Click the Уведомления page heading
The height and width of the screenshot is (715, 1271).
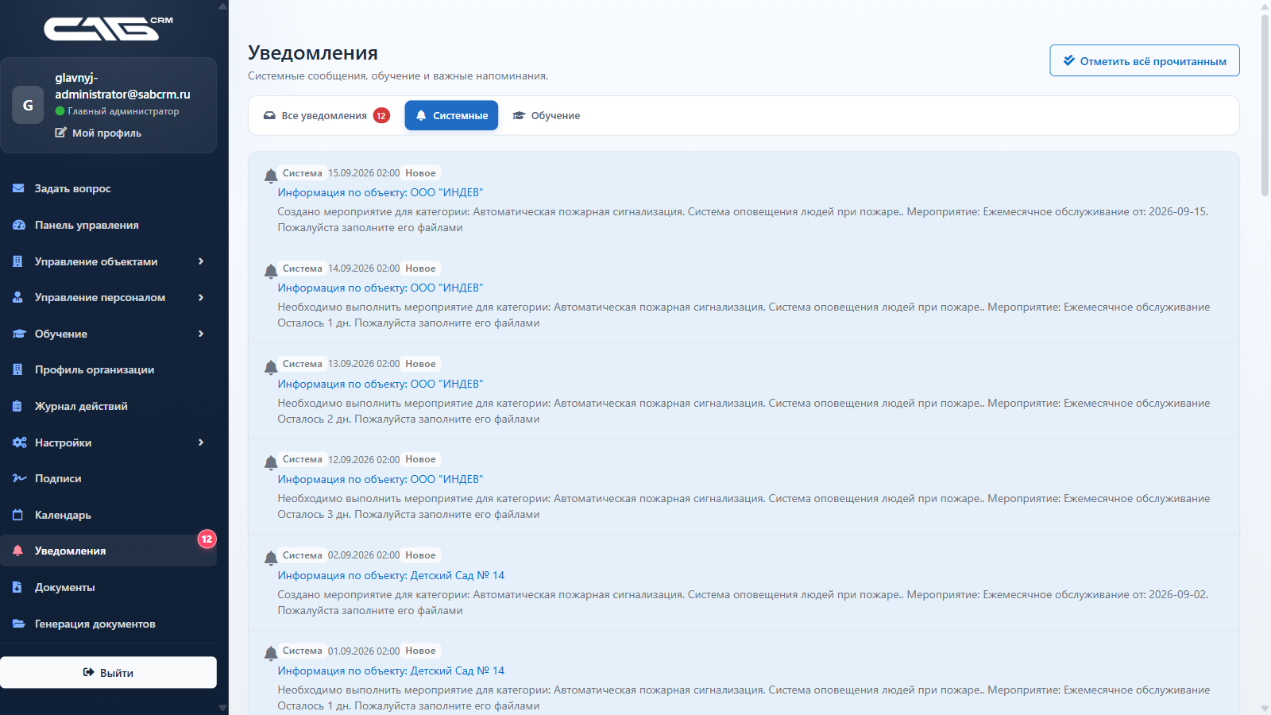pyautogui.click(x=313, y=52)
